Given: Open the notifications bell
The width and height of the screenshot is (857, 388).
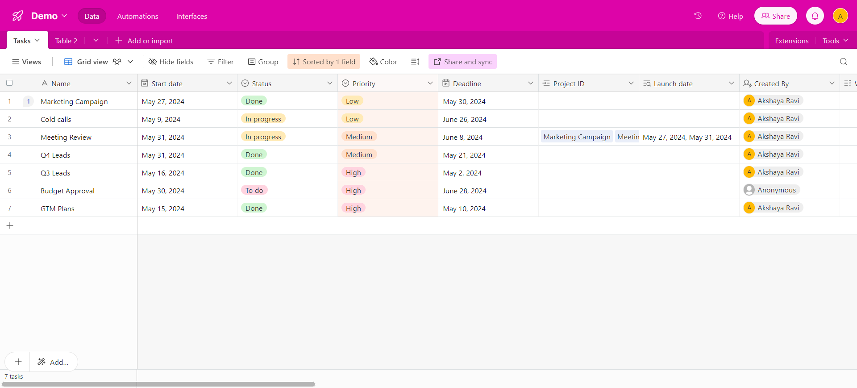Looking at the screenshot, I should [x=815, y=16].
